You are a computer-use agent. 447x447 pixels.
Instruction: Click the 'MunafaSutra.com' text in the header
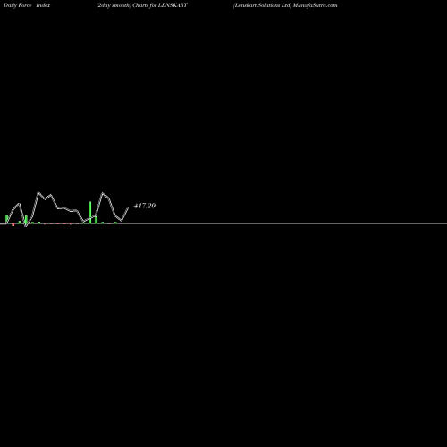(315, 5)
